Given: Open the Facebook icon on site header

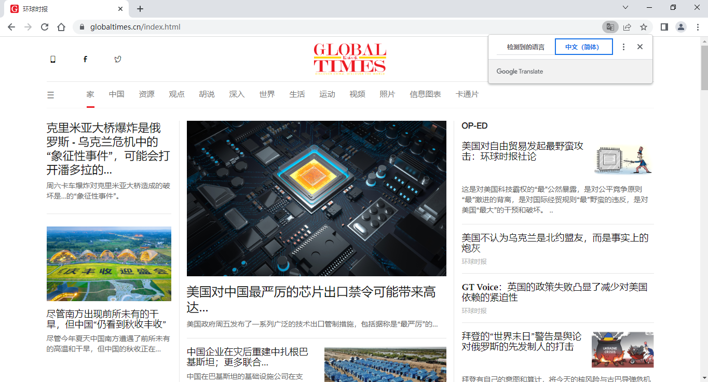Looking at the screenshot, I should (85, 59).
